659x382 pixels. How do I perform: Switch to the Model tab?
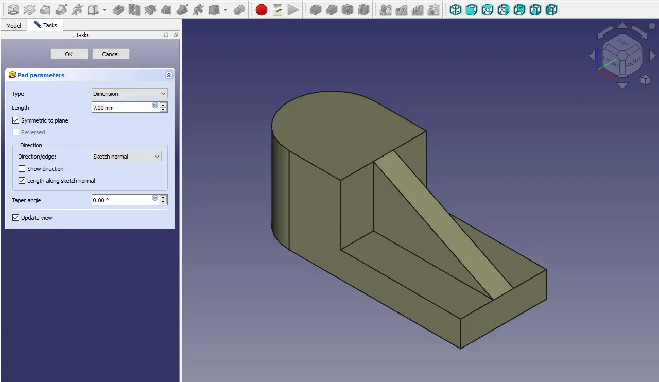click(x=13, y=25)
